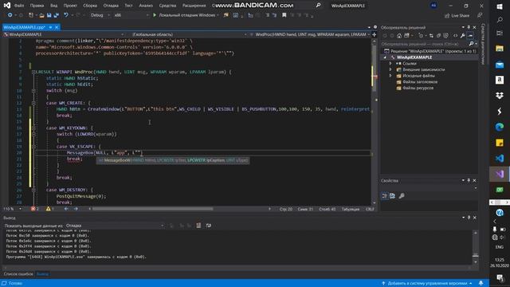
Task: Select the Файлы ресурсов folder
Action: tap(415, 88)
